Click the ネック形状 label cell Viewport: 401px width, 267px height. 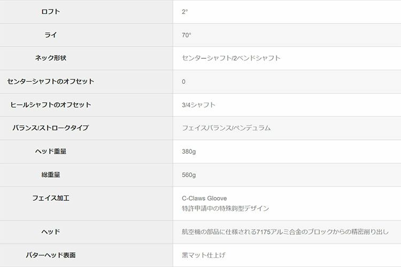[x=51, y=58]
